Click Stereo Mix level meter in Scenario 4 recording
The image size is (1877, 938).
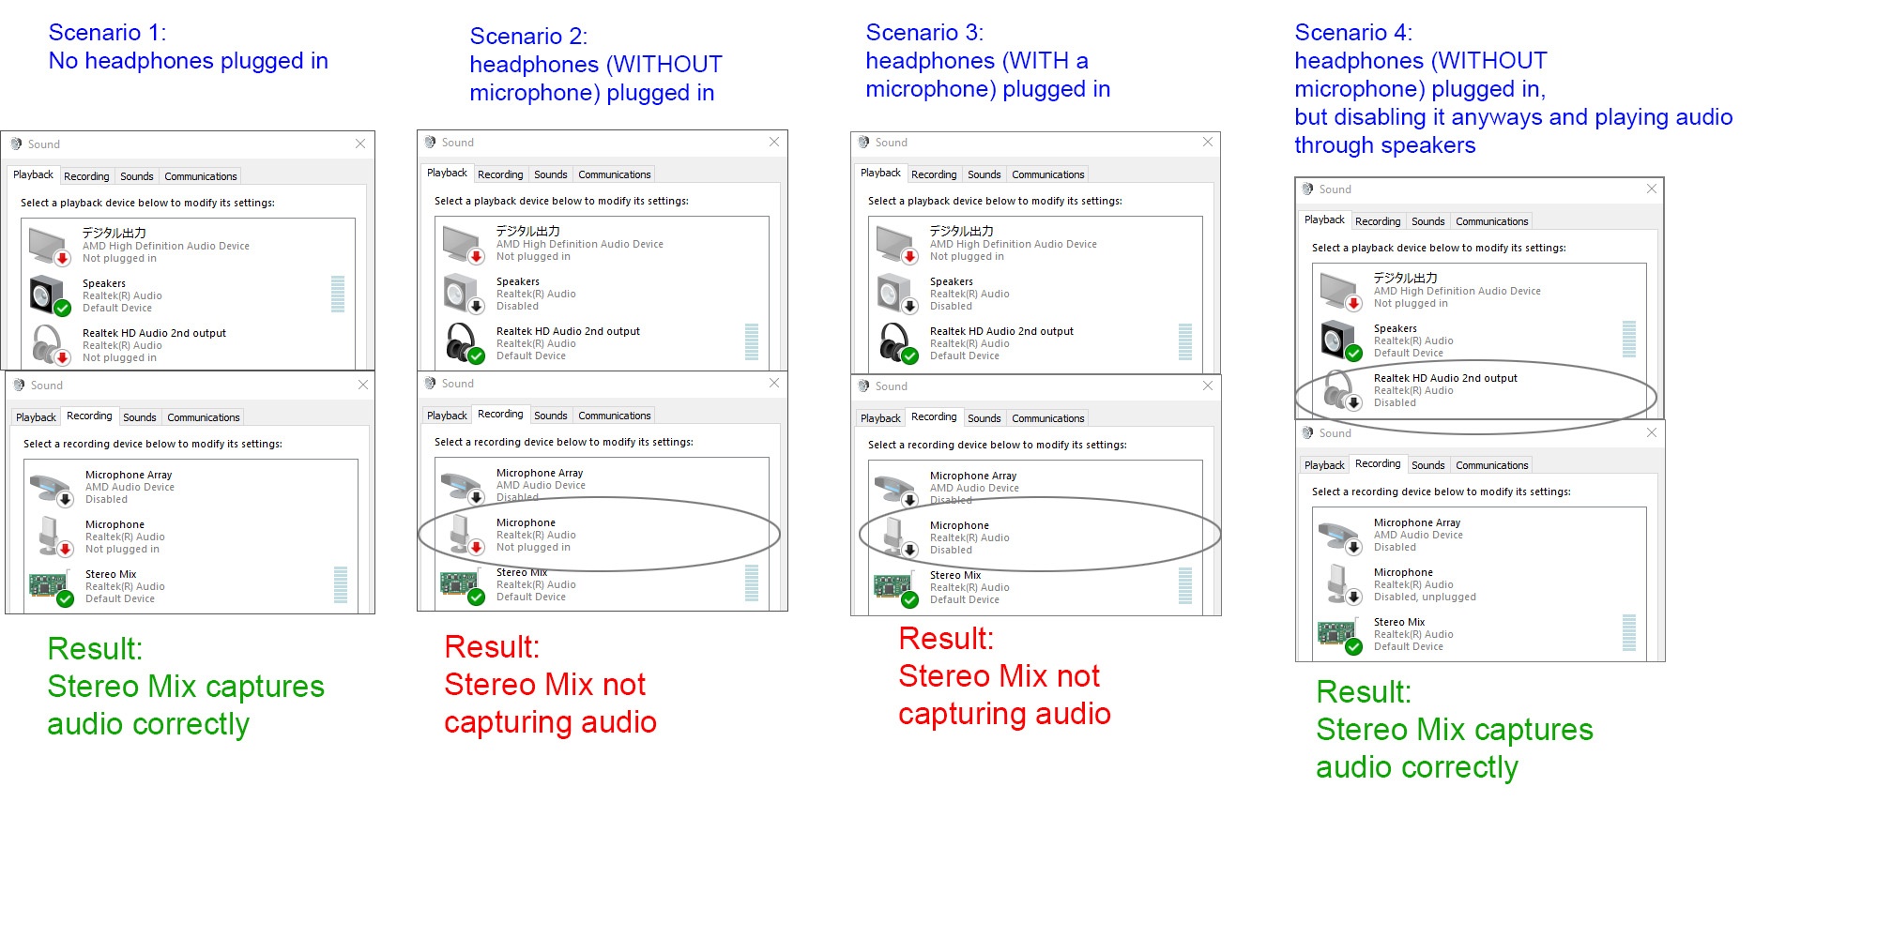[x=1629, y=633]
